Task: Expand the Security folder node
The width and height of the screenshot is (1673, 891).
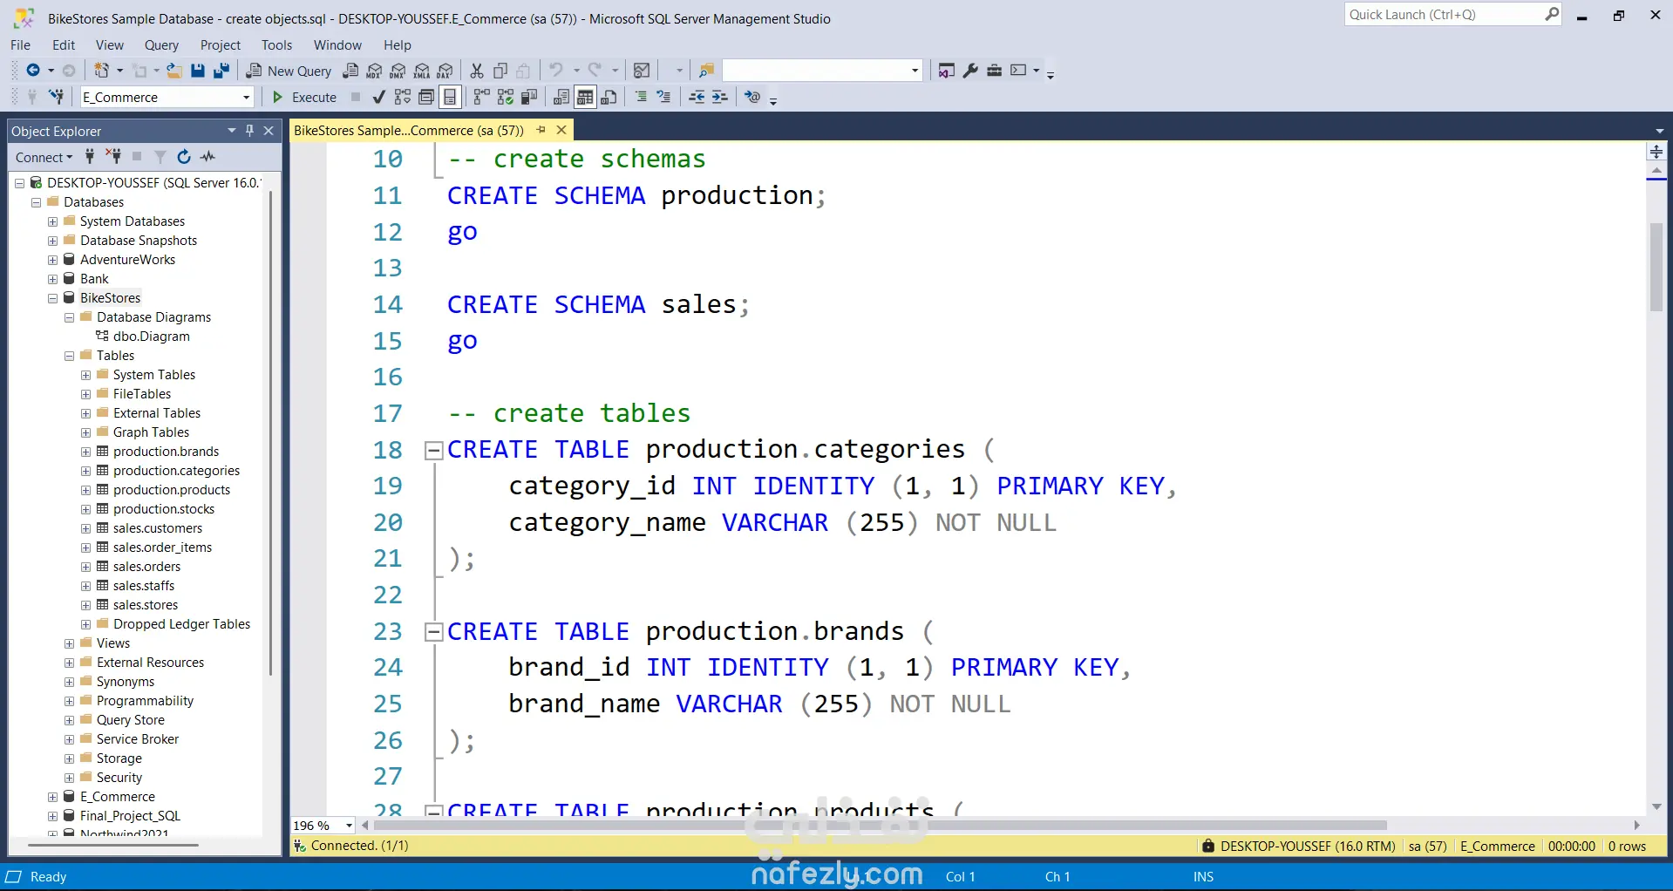Action: (70, 778)
